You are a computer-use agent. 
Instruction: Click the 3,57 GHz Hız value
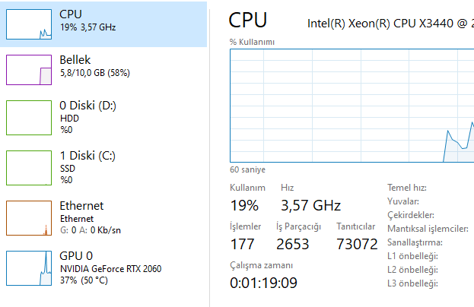(x=310, y=205)
